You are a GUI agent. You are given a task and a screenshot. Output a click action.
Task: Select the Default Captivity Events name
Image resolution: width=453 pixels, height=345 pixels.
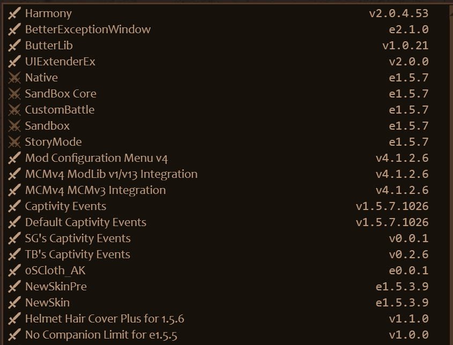click(x=86, y=223)
